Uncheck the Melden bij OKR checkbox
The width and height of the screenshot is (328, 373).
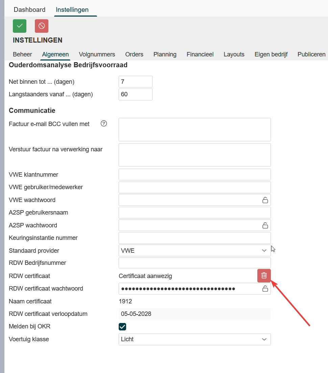pyautogui.click(x=122, y=326)
